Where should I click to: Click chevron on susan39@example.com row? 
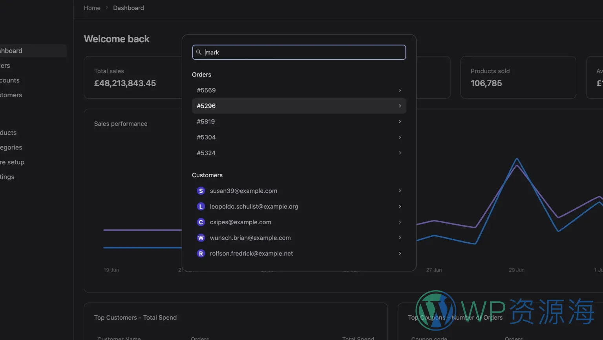400,191
